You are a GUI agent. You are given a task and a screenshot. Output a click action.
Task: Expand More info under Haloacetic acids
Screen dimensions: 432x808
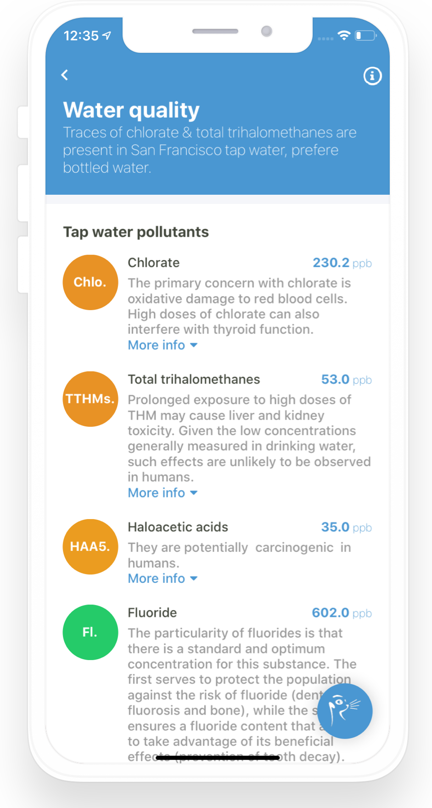click(x=163, y=578)
